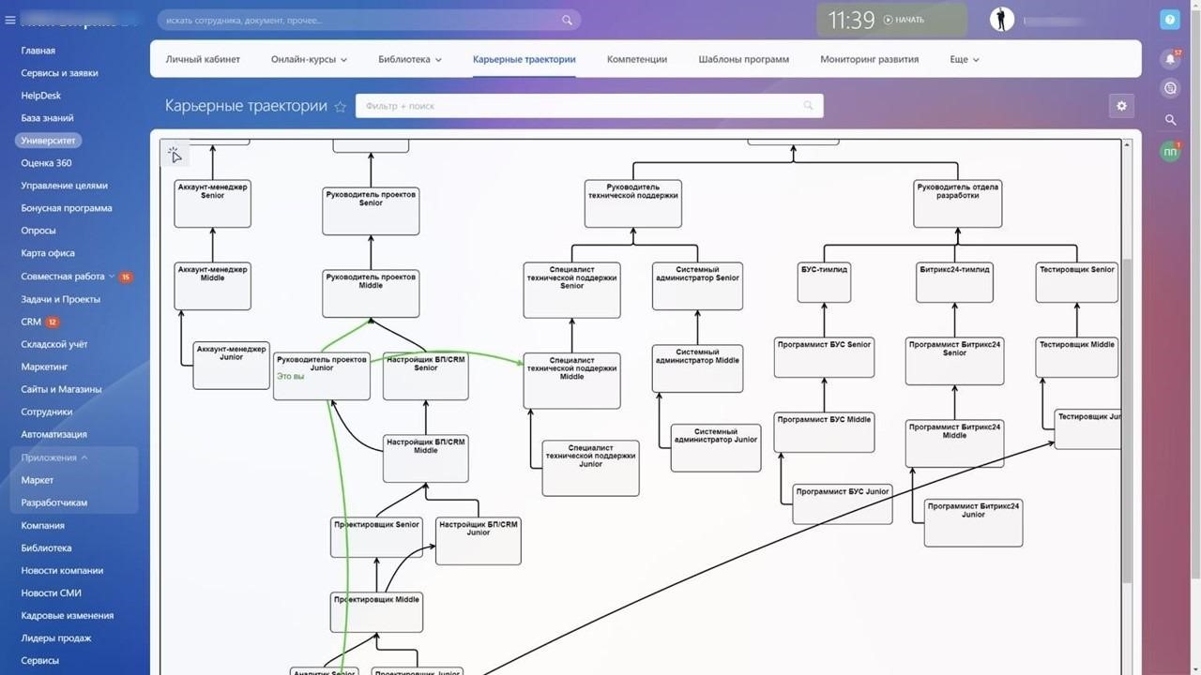Open the hamburger menu icon
The height and width of the screenshot is (675, 1201).
point(10,20)
